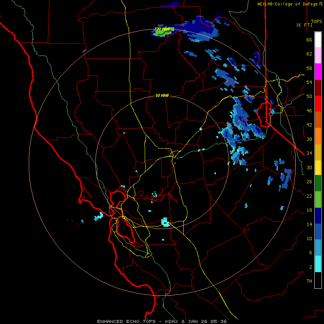Screen dimensions: 324x324
Task: Click the legend value 46
Action: tap(309, 111)
